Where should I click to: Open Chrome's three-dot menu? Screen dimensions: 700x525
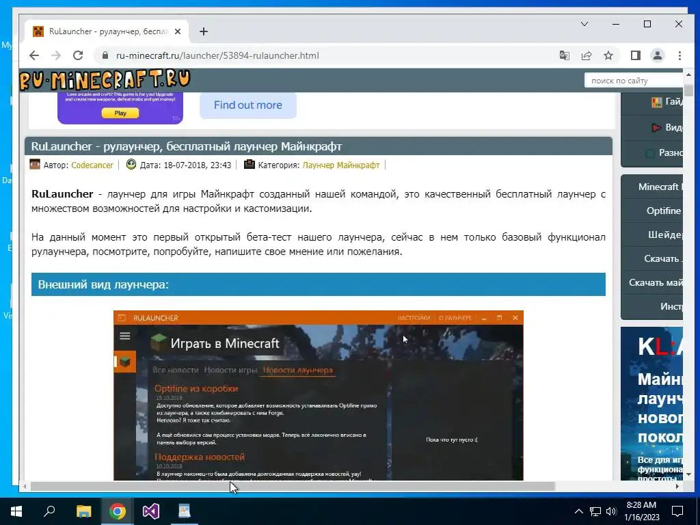(679, 55)
